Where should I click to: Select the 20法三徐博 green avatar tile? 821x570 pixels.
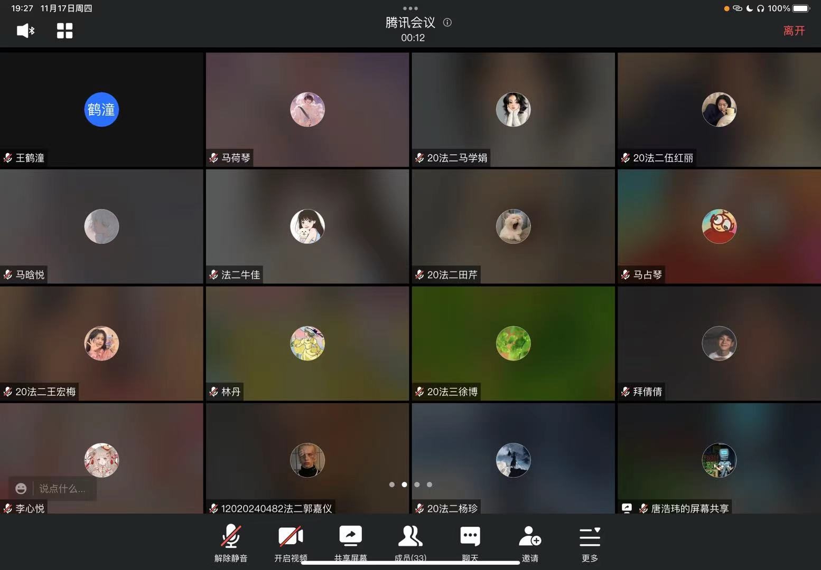click(513, 344)
